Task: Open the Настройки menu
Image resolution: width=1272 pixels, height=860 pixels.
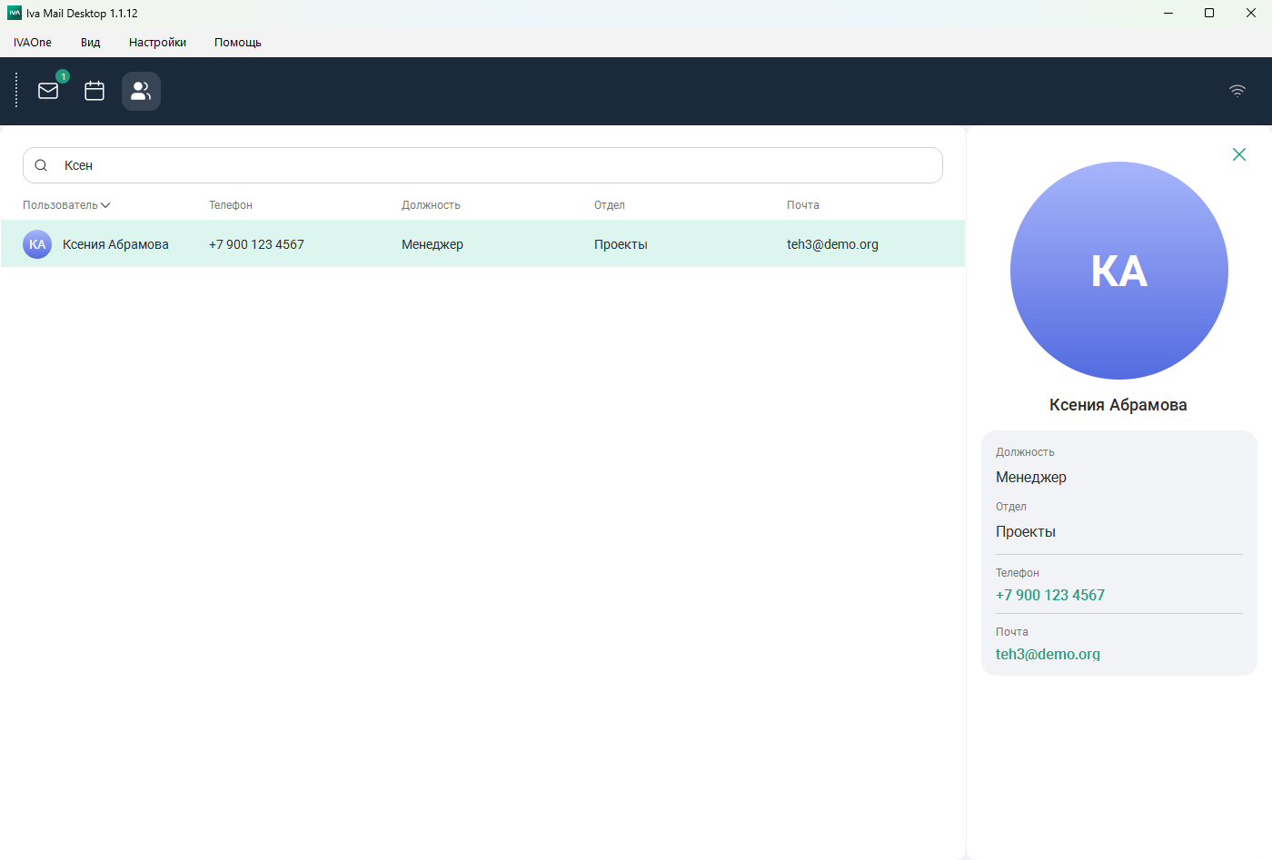Action: [x=157, y=43]
